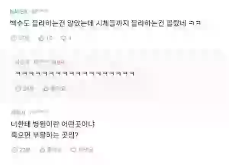Viewport: 229px width, 165px height.
Task: Click the reply bubble icon on the bottom comment
Action: (x=73, y=150)
